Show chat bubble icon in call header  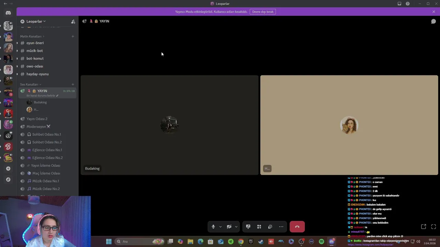(x=433, y=21)
